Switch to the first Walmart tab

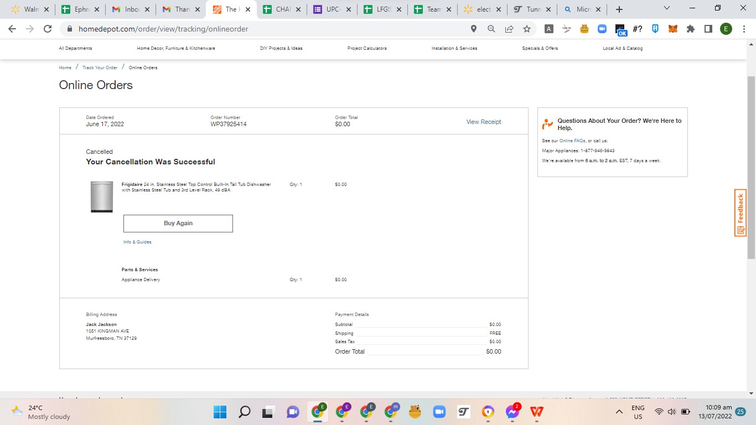click(x=30, y=9)
